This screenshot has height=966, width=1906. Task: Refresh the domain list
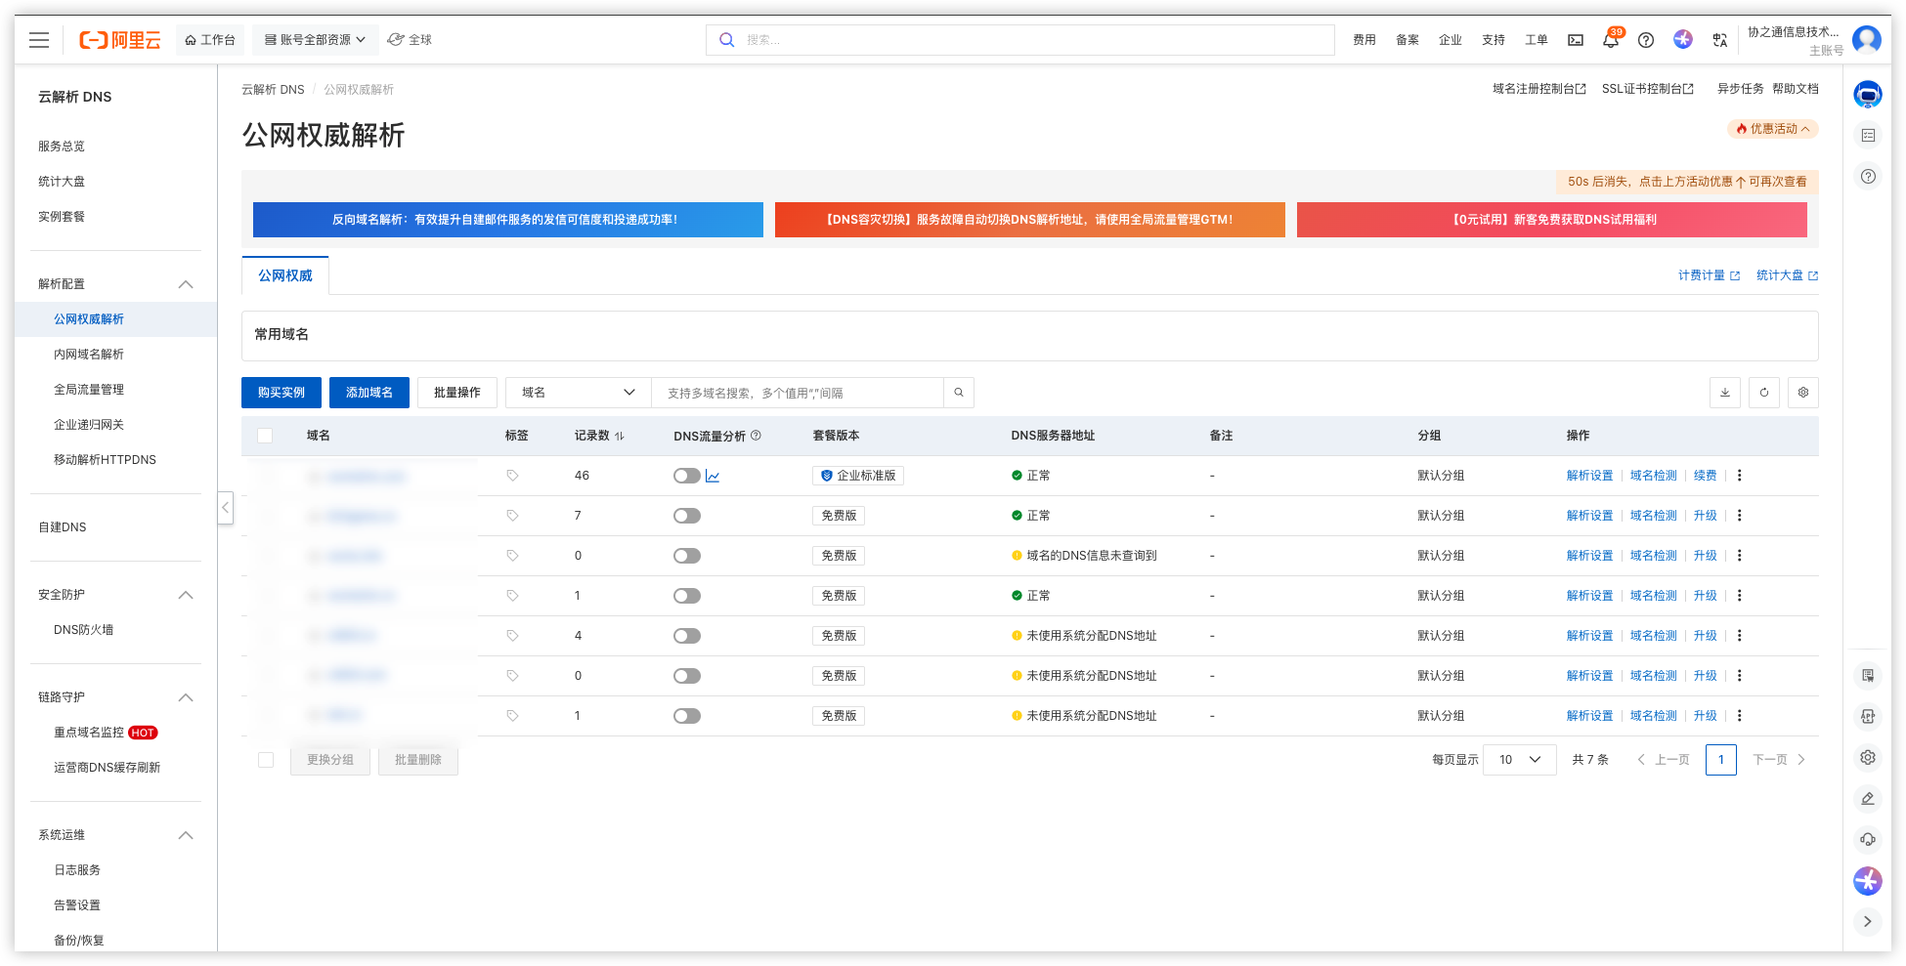coord(1764,393)
